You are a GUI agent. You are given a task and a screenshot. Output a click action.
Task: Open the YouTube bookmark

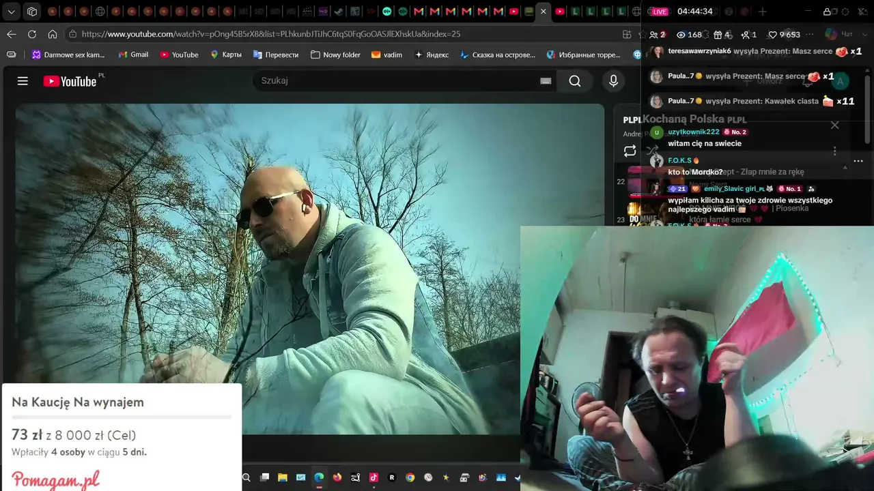tap(179, 55)
